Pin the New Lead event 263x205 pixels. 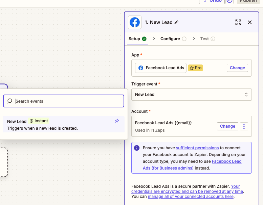click(117, 121)
